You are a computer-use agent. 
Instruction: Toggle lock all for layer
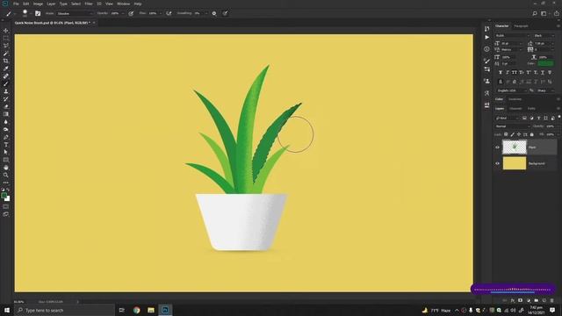[x=532, y=134]
